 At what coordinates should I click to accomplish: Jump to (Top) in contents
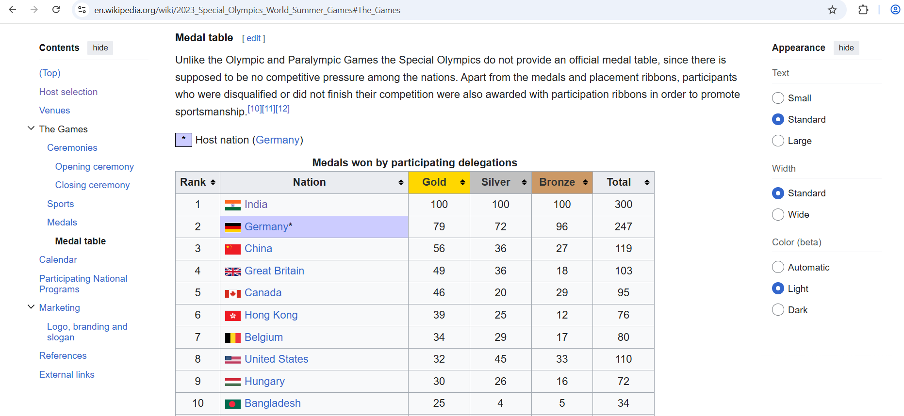click(50, 73)
